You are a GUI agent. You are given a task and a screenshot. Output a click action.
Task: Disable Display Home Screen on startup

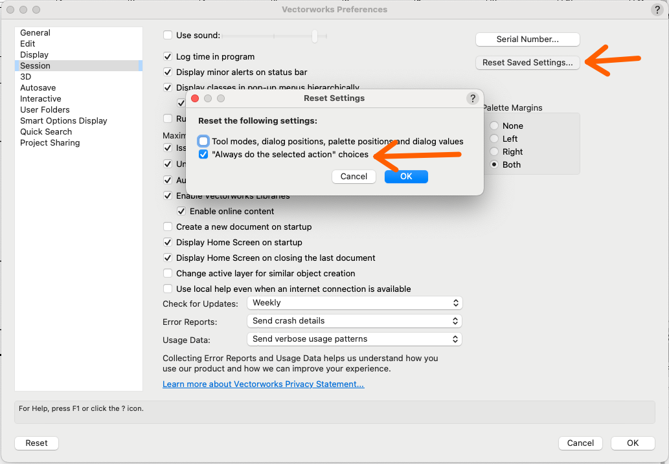[x=168, y=242]
